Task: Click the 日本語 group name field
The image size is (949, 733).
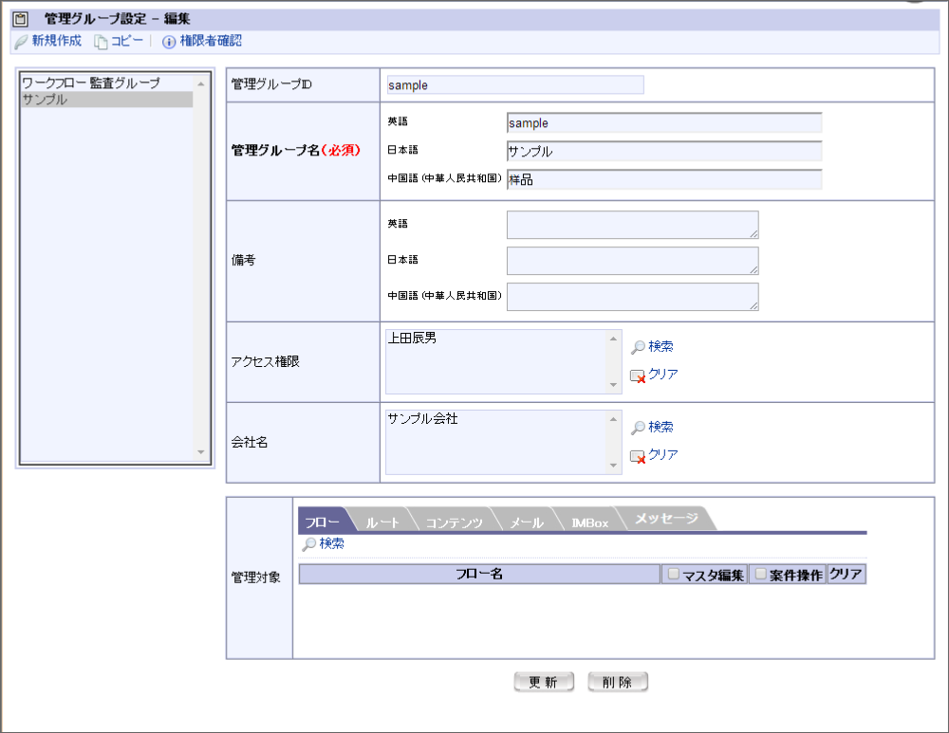Action: coord(664,151)
